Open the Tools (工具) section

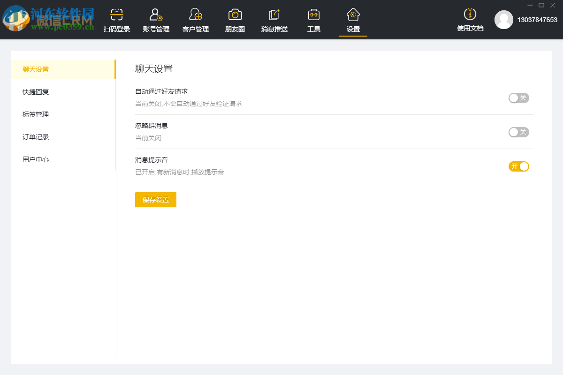(x=313, y=20)
